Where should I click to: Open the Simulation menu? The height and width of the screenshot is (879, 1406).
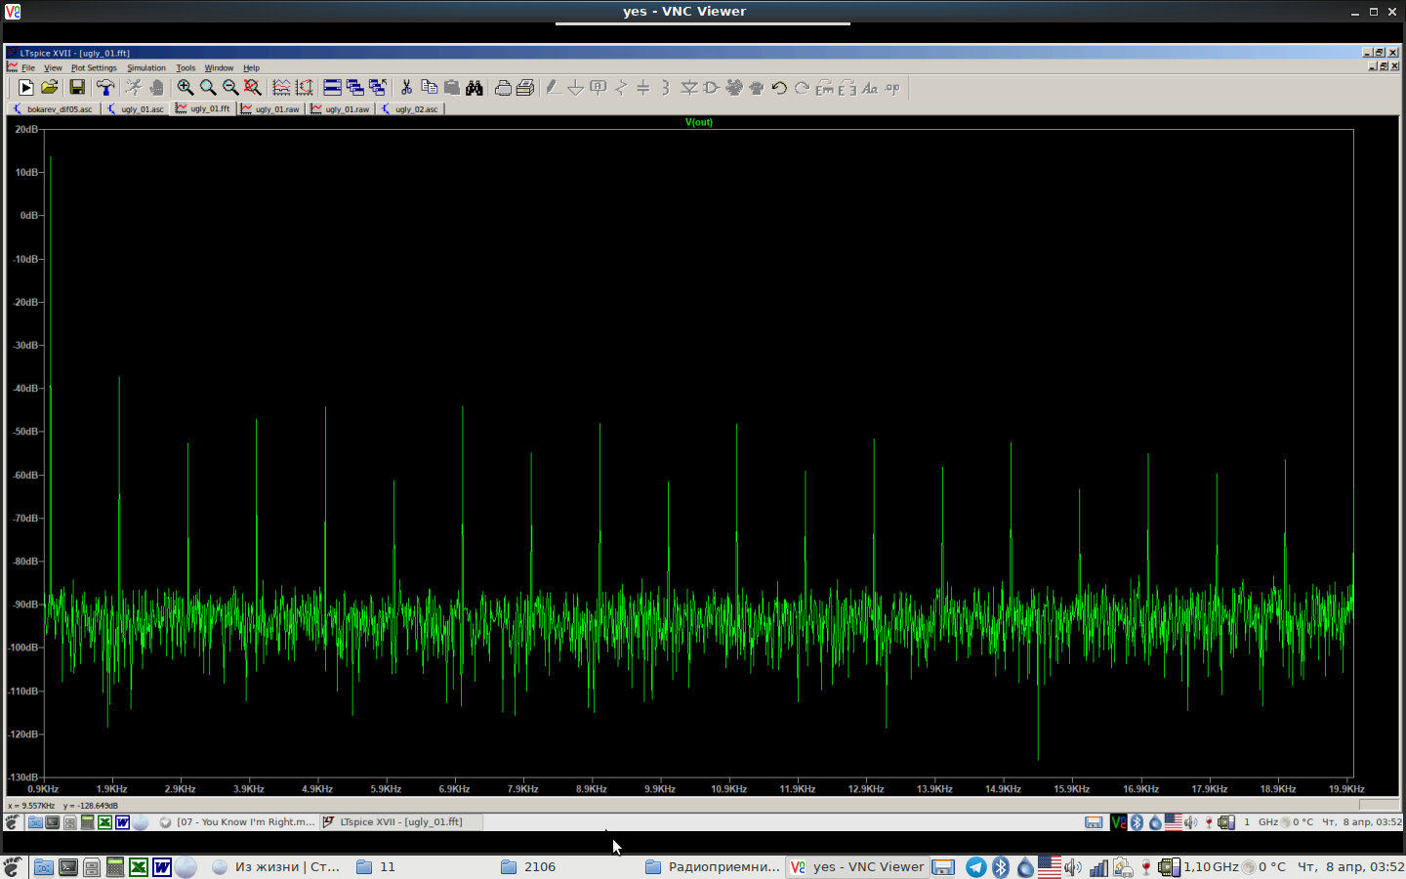[146, 68]
